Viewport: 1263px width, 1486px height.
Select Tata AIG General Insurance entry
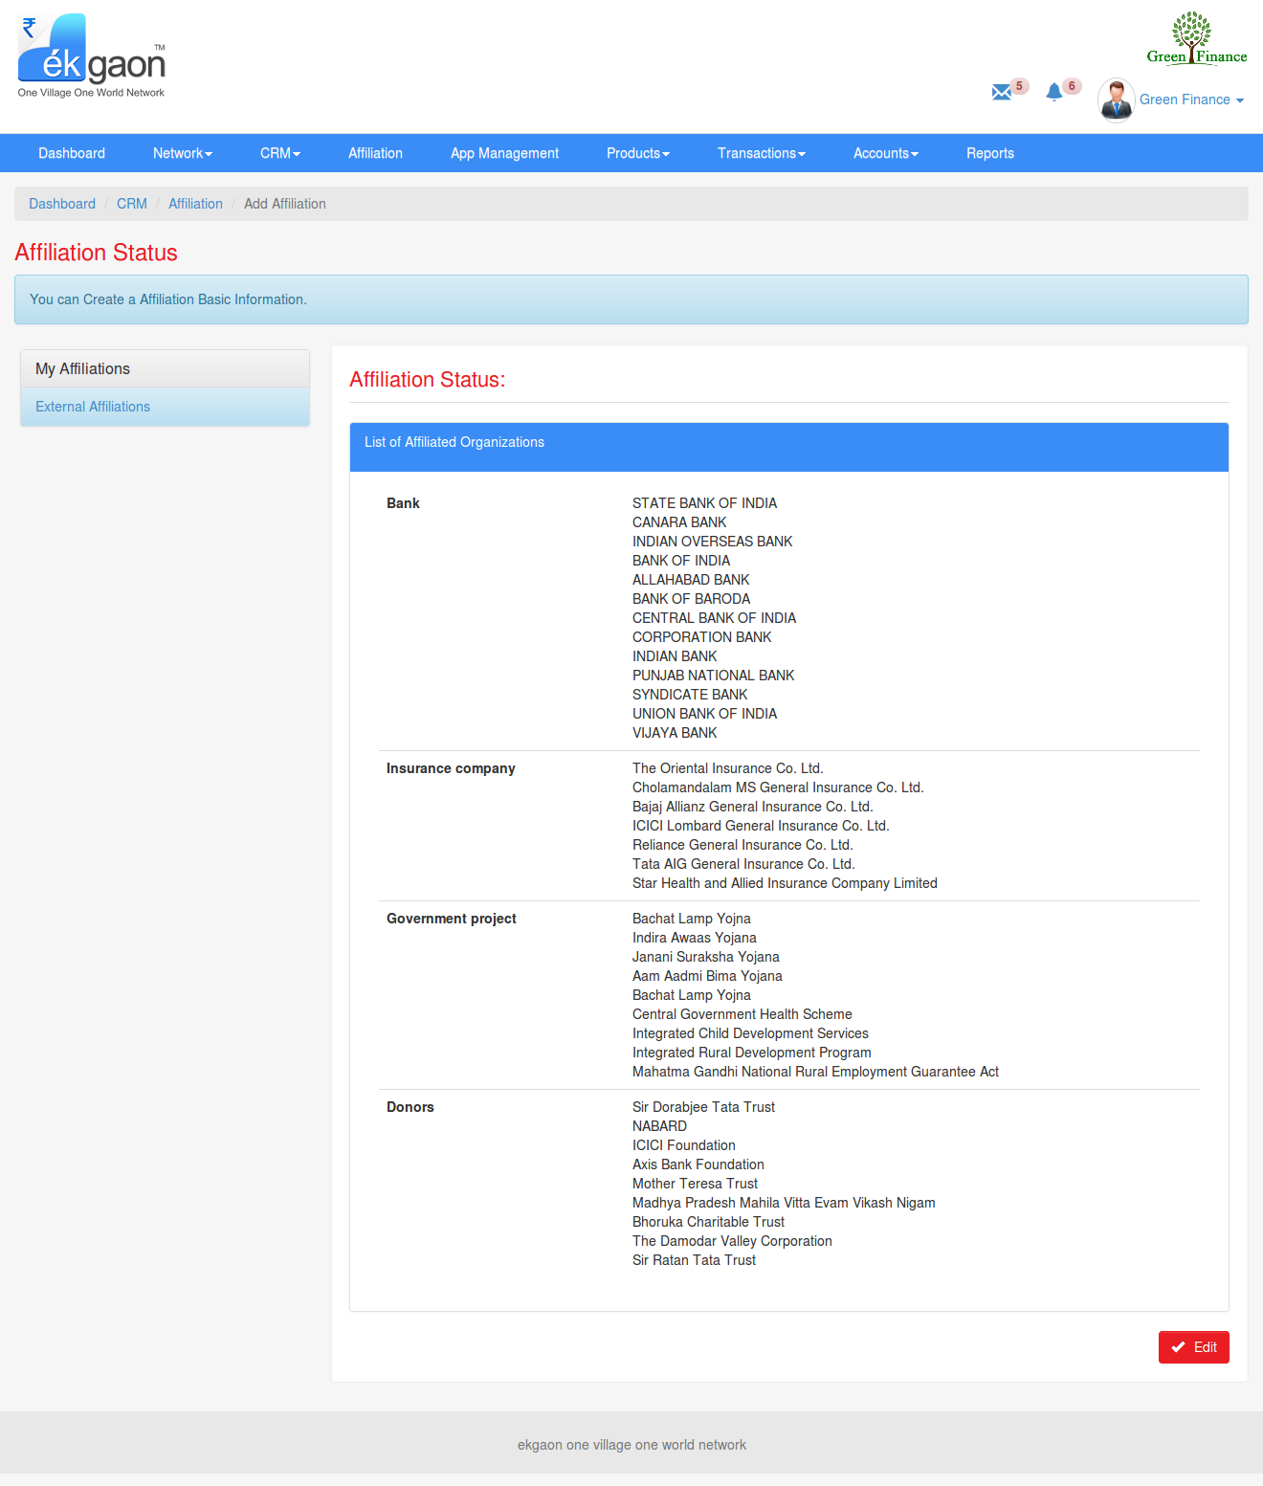coord(743,864)
